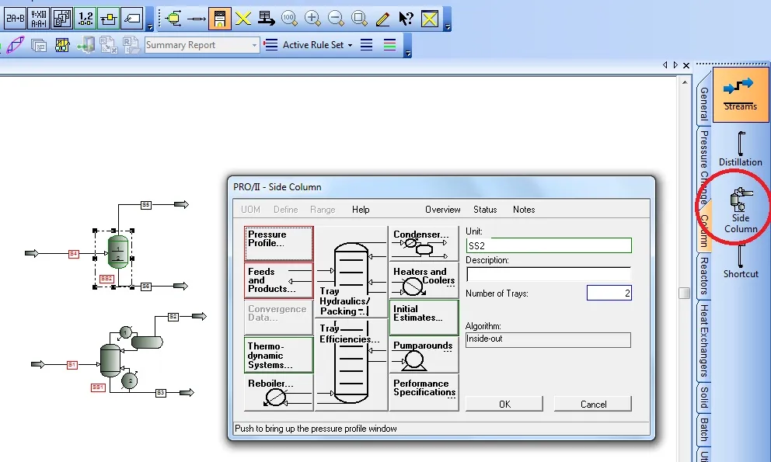The image size is (771, 462).
Task: Open the Condenser settings
Action: 424,243
